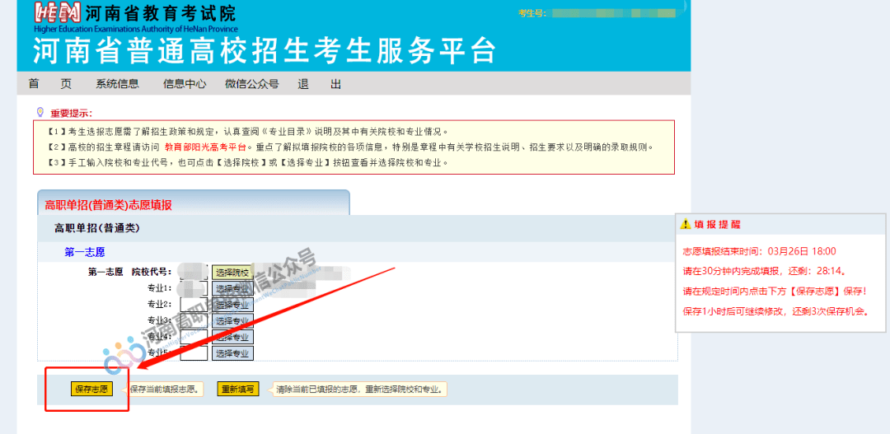The height and width of the screenshot is (434, 890).
Task: Open the 首页 menu item
Action: (50, 84)
